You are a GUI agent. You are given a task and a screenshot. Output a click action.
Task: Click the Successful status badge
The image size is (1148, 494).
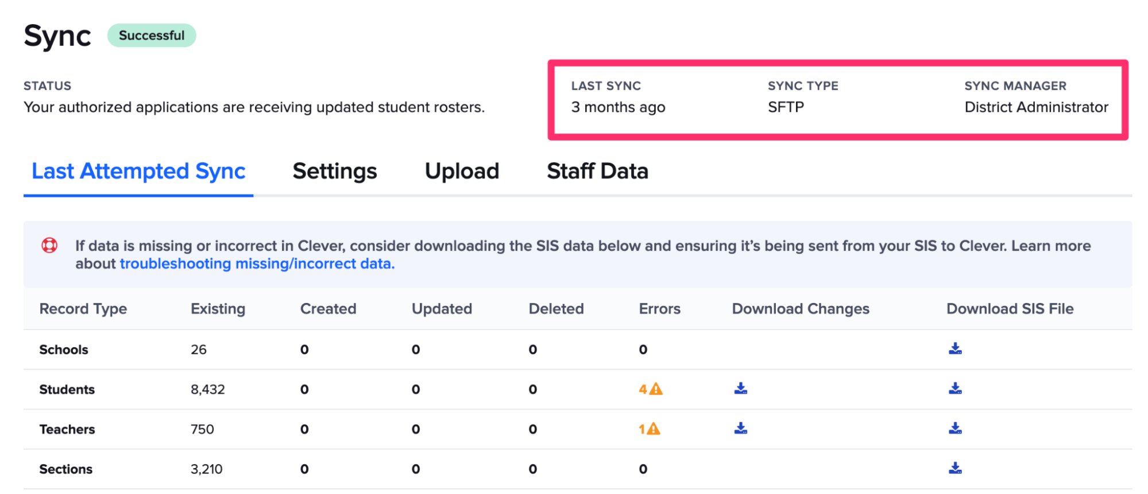[152, 36]
